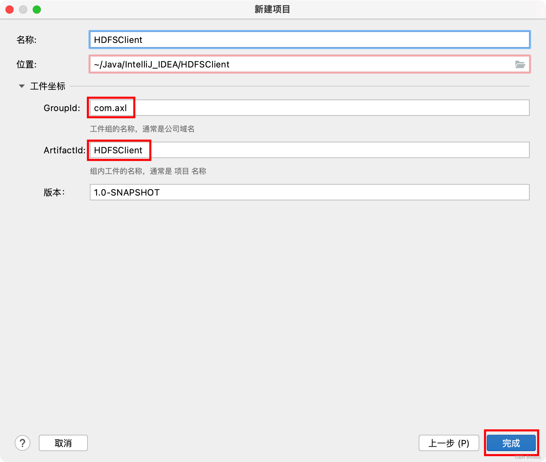Image resolution: width=546 pixels, height=462 pixels.
Task: Click the GroupId: label
Action: (x=62, y=108)
